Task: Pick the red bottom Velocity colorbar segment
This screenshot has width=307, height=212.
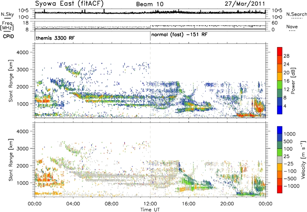Action: click(x=280, y=189)
